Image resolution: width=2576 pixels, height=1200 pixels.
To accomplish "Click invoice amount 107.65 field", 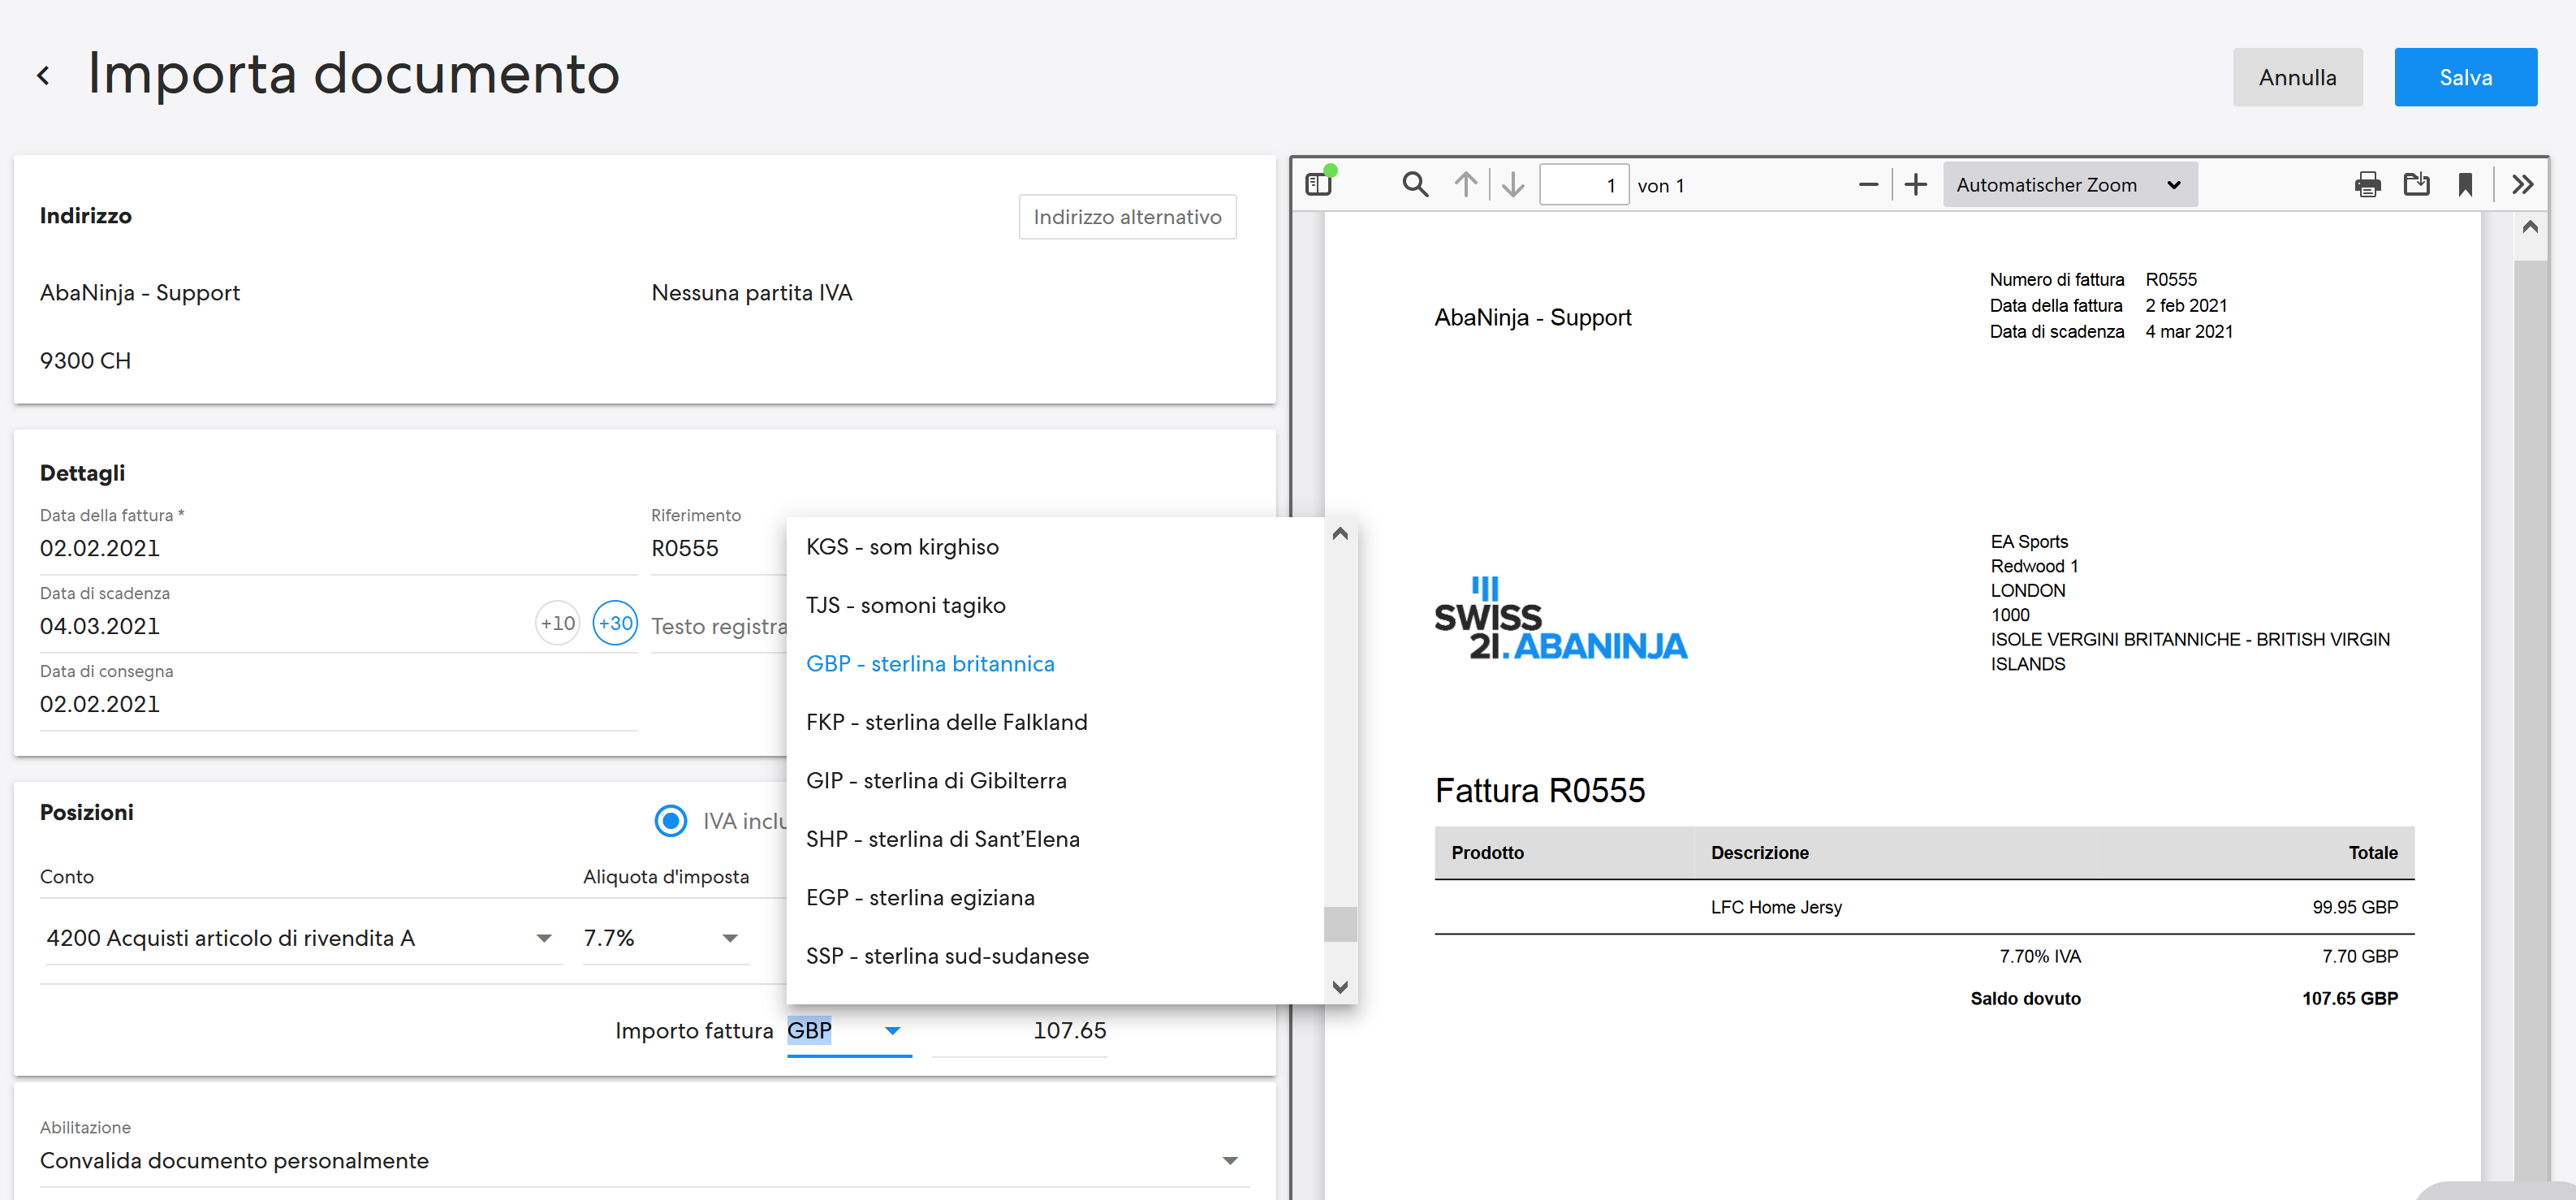I will click(1019, 1030).
